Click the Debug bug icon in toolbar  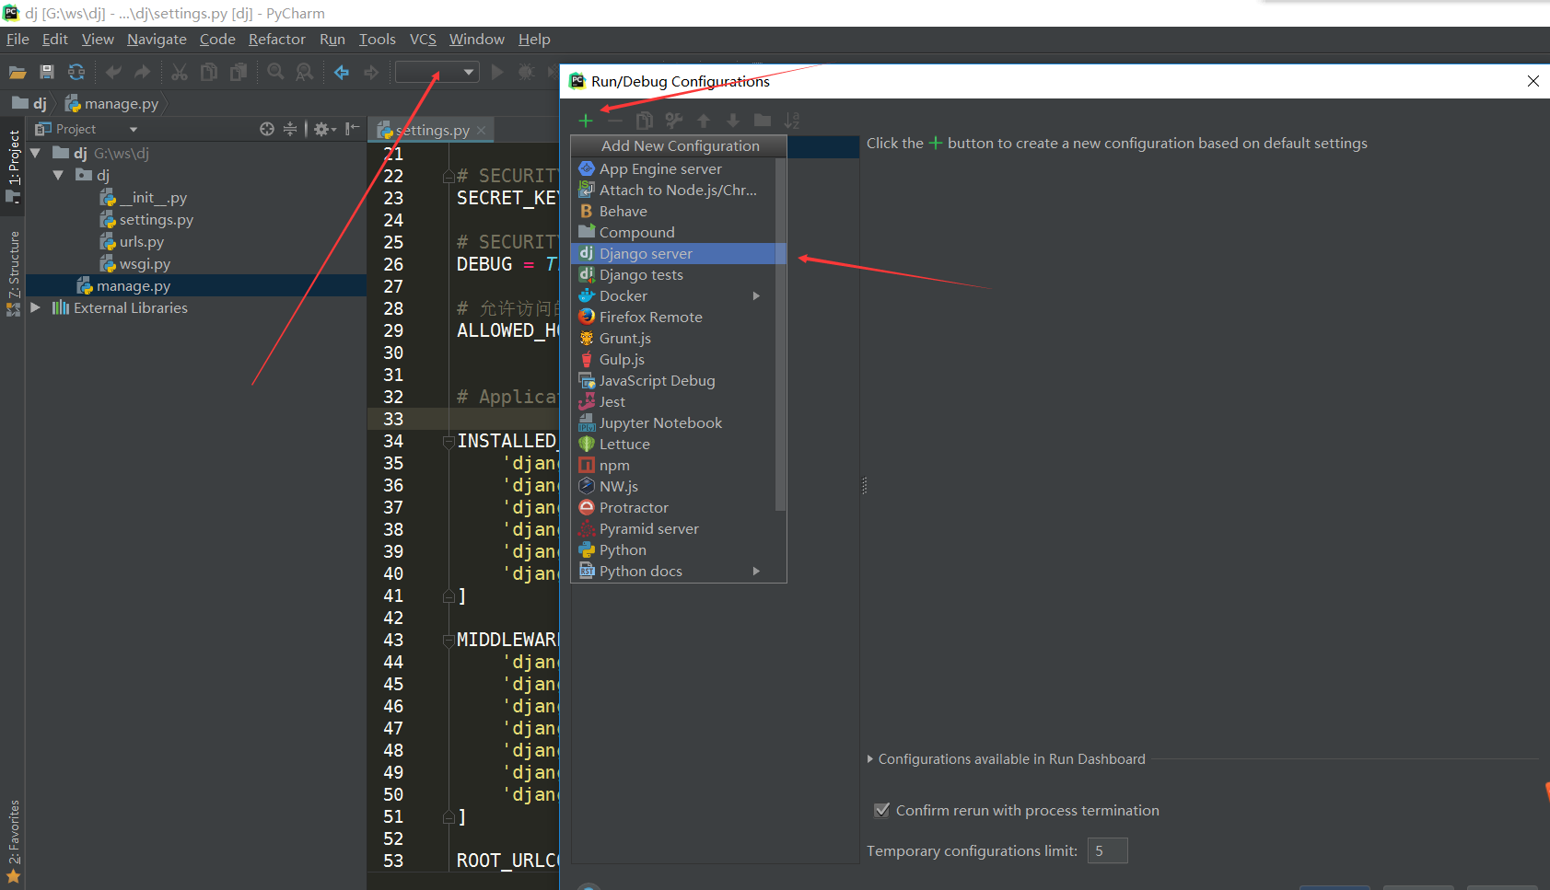click(x=526, y=72)
